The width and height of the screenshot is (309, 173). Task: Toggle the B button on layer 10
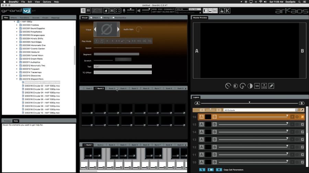pos(215,162)
